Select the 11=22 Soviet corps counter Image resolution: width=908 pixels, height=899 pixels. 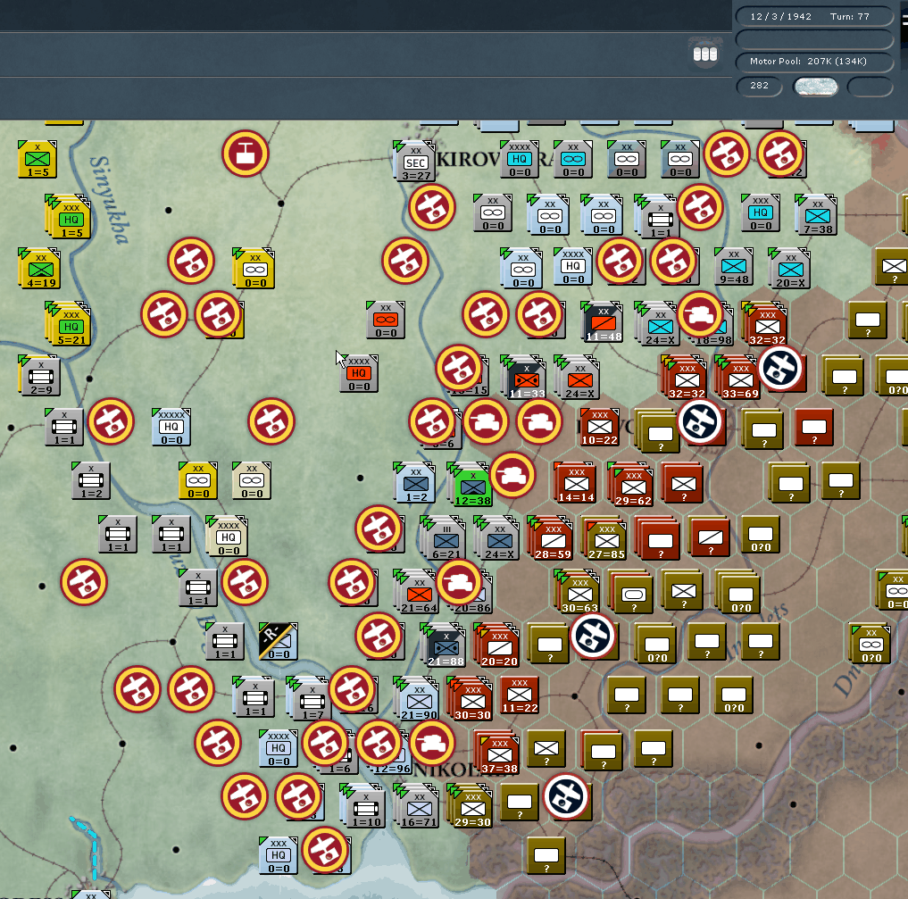pyautogui.click(x=520, y=695)
